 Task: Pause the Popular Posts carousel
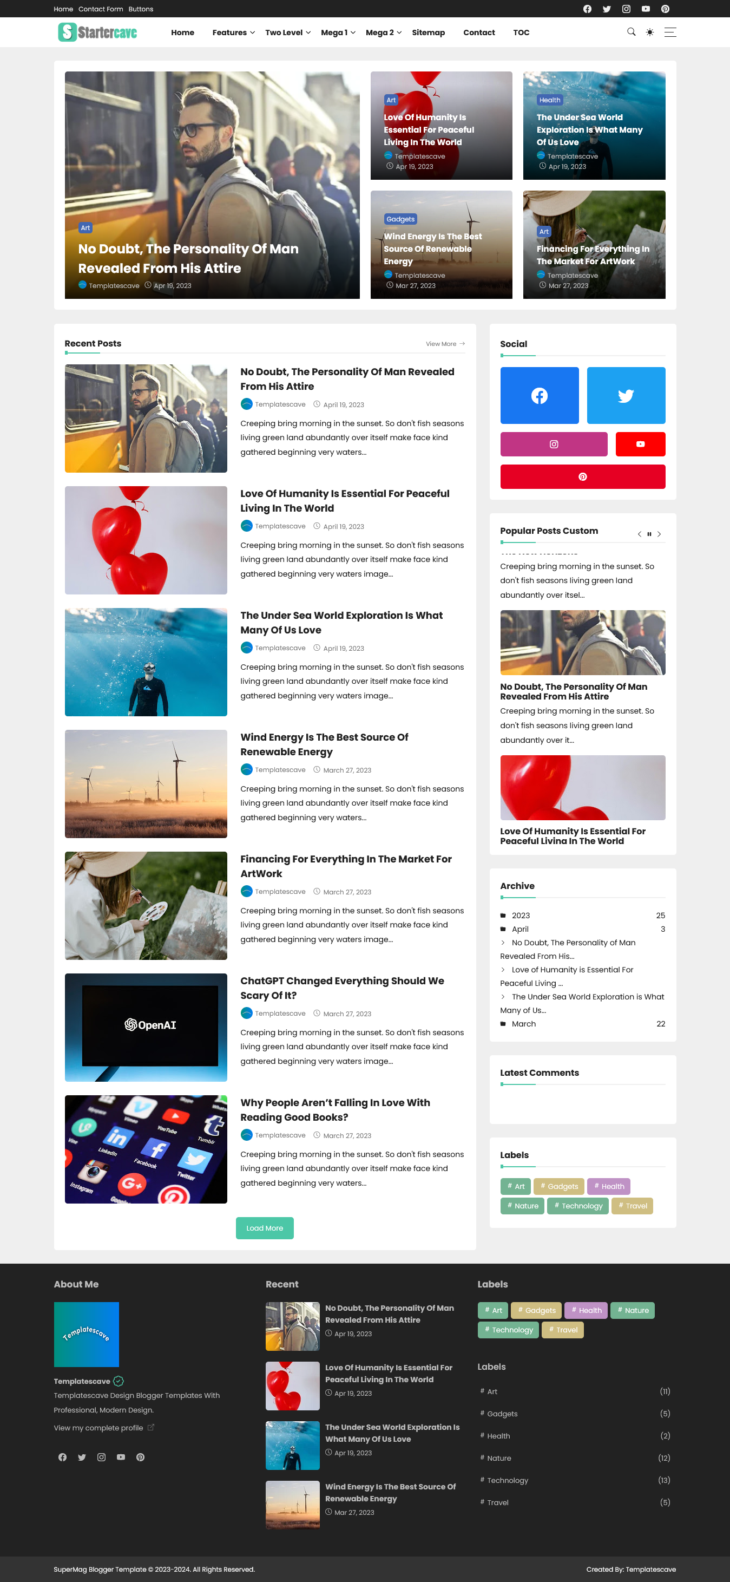coord(649,534)
